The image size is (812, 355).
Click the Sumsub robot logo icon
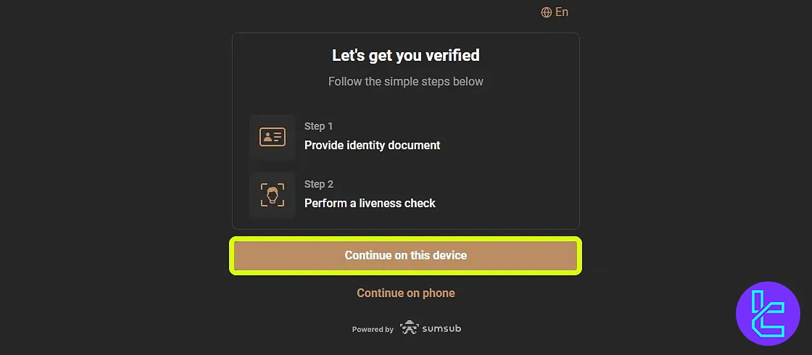[x=409, y=328]
